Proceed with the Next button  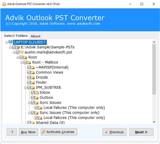141,132
